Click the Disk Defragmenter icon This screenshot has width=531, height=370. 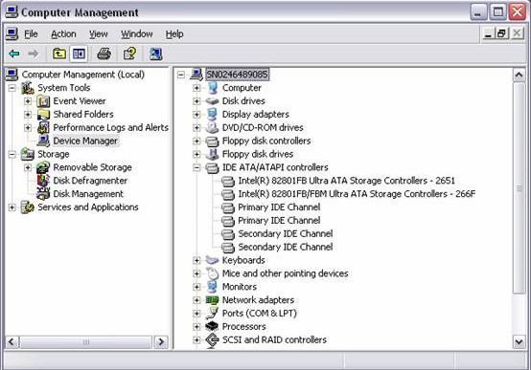point(43,181)
